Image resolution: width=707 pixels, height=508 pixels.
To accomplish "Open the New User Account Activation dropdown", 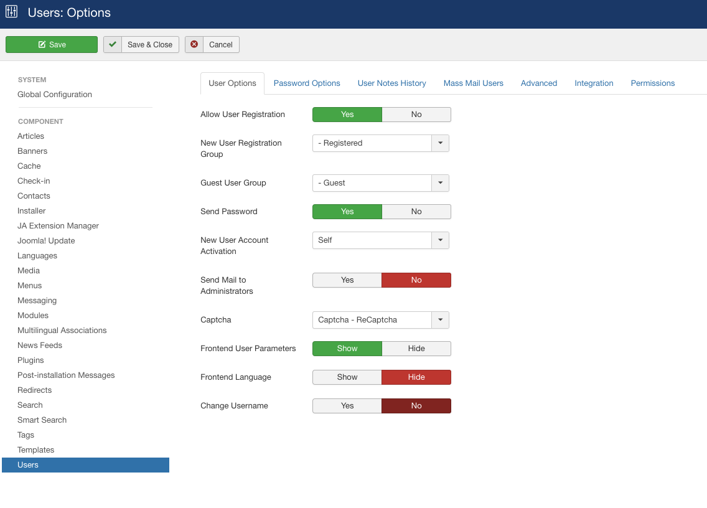I will tap(380, 240).
